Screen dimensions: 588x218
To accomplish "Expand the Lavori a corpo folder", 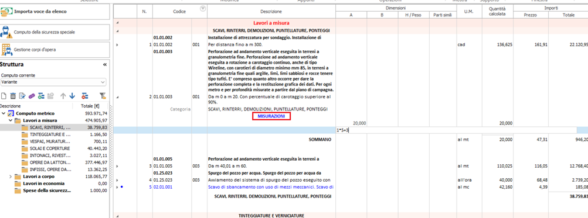I will [x=10, y=177].
